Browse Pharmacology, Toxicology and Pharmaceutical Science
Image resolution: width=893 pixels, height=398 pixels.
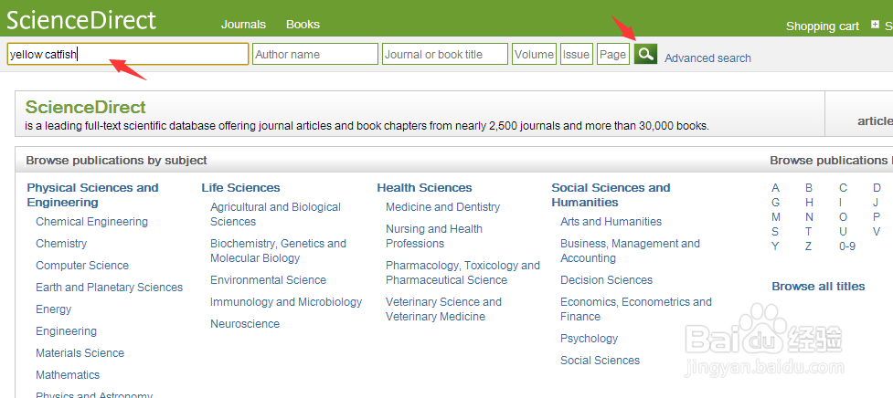463,272
